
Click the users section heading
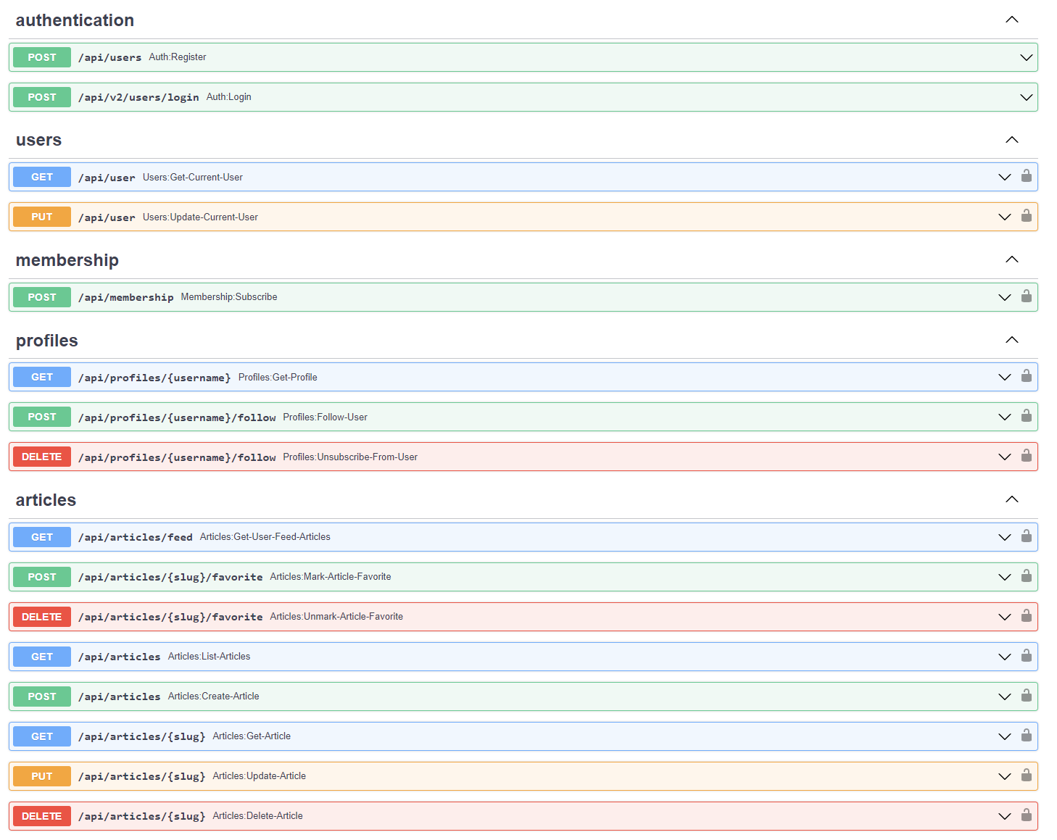pos(38,140)
